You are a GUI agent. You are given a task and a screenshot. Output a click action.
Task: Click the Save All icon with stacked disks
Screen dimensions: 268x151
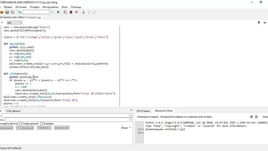[x=13, y=12]
